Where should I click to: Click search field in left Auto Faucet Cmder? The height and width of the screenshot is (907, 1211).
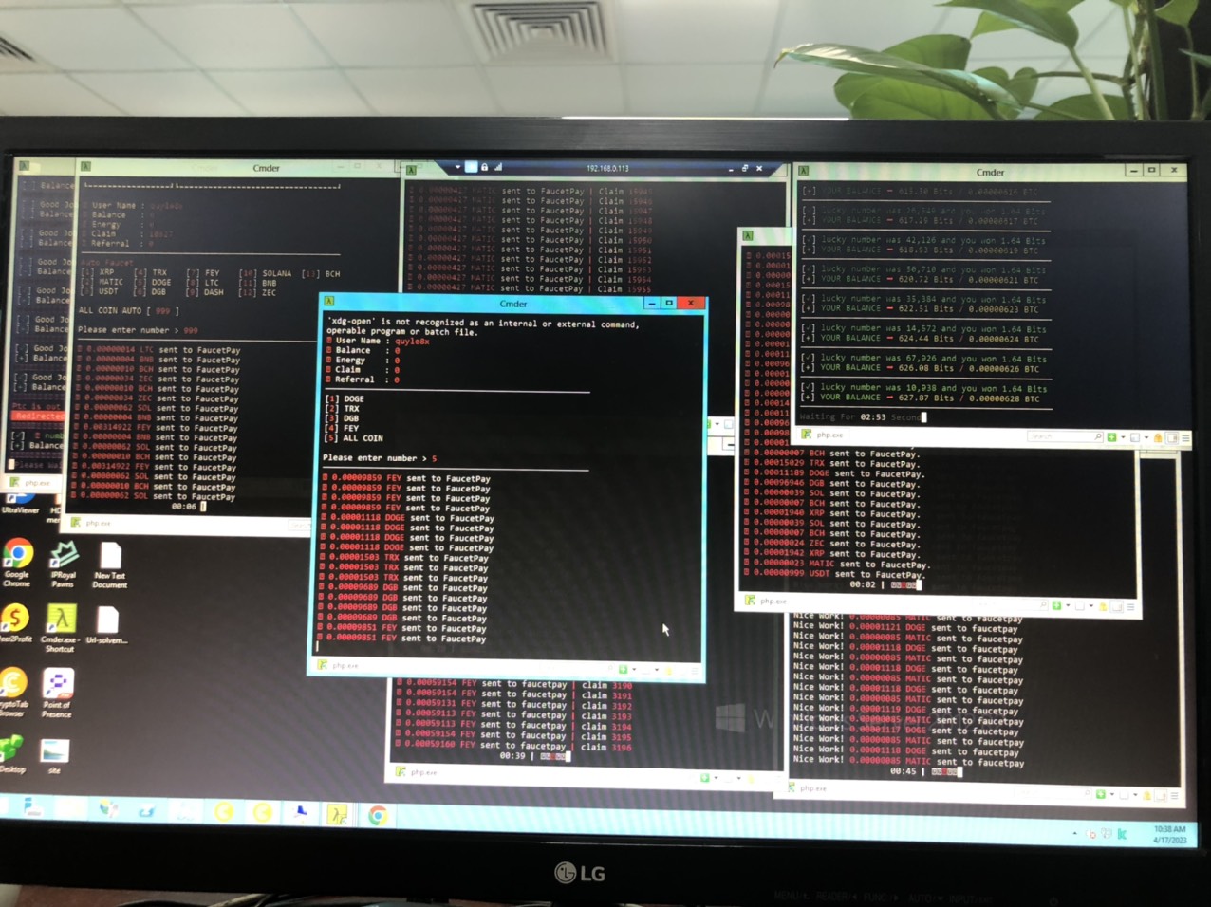[298, 525]
